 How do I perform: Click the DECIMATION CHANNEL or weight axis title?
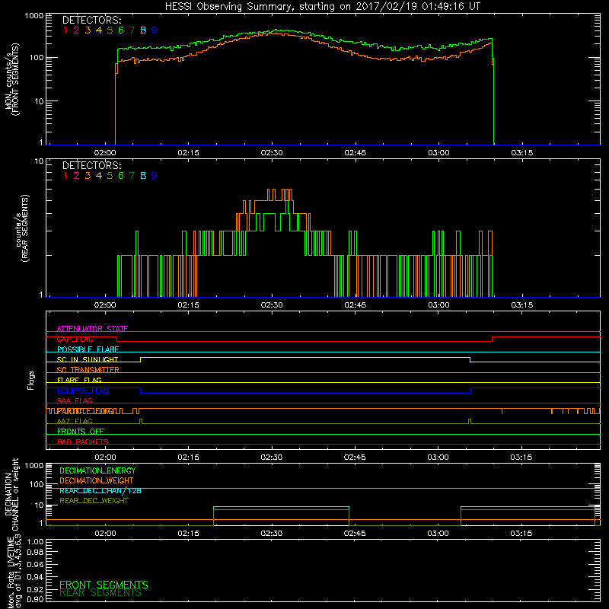pyautogui.click(x=11, y=494)
